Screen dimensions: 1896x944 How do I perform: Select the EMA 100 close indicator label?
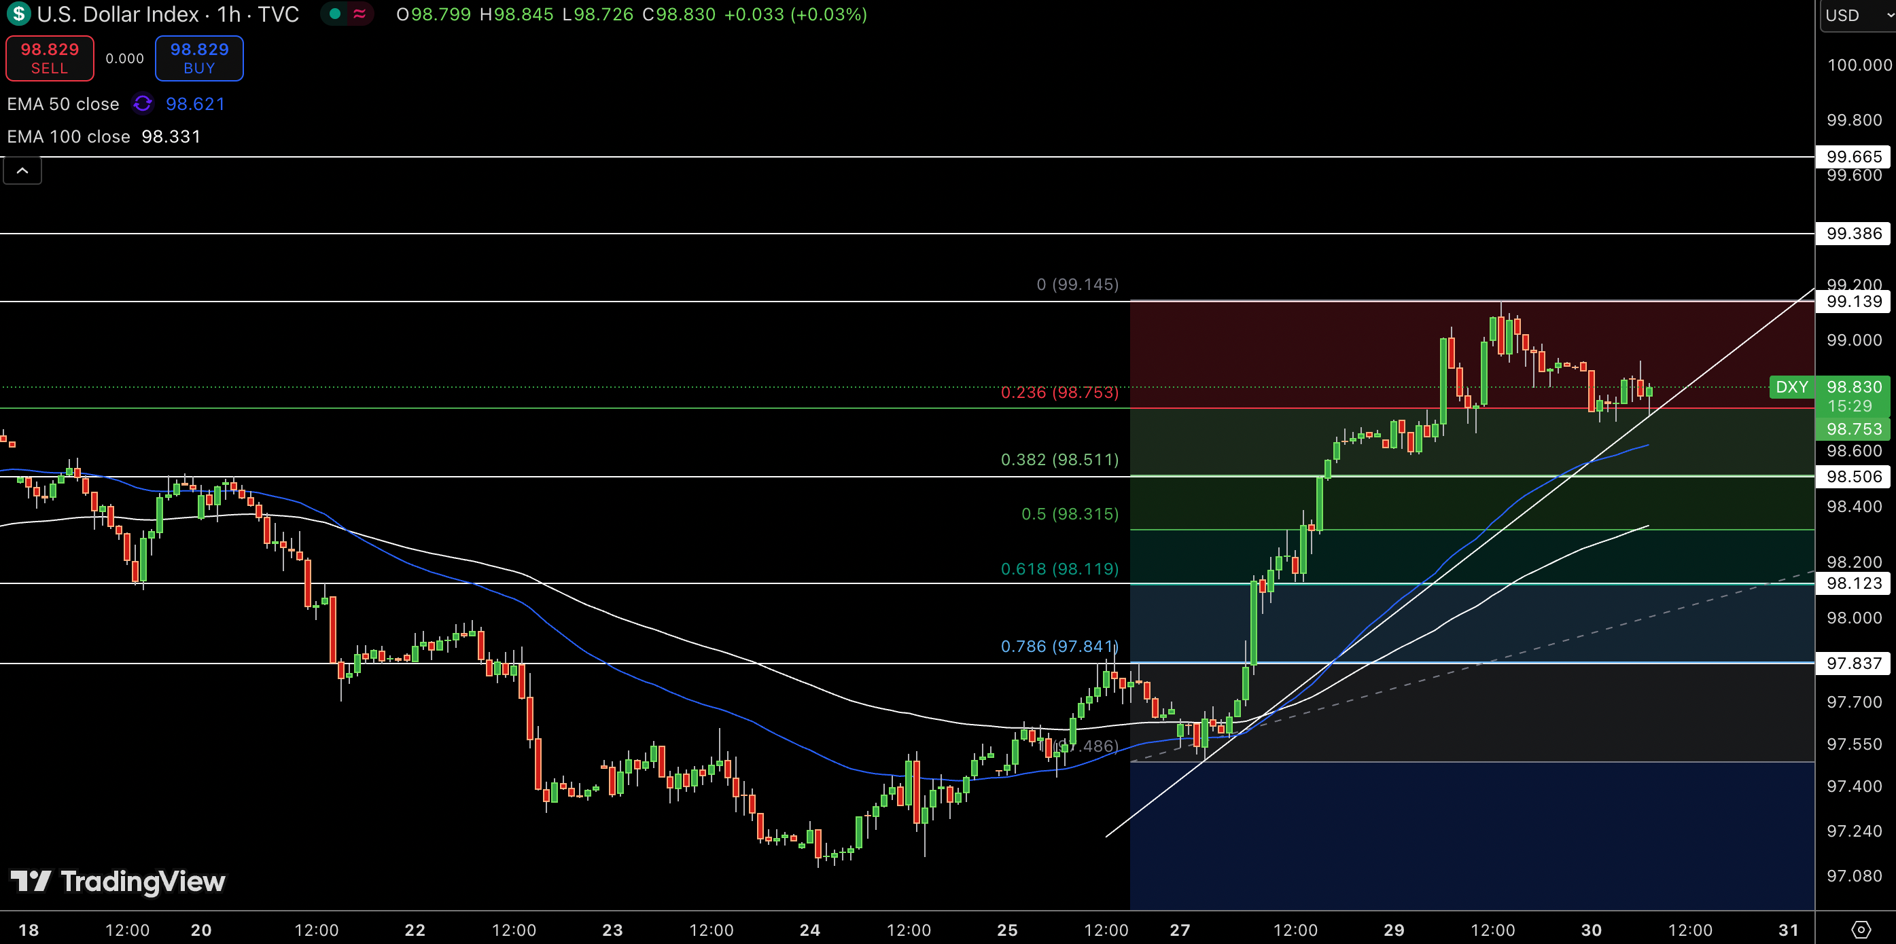[69, 136]
